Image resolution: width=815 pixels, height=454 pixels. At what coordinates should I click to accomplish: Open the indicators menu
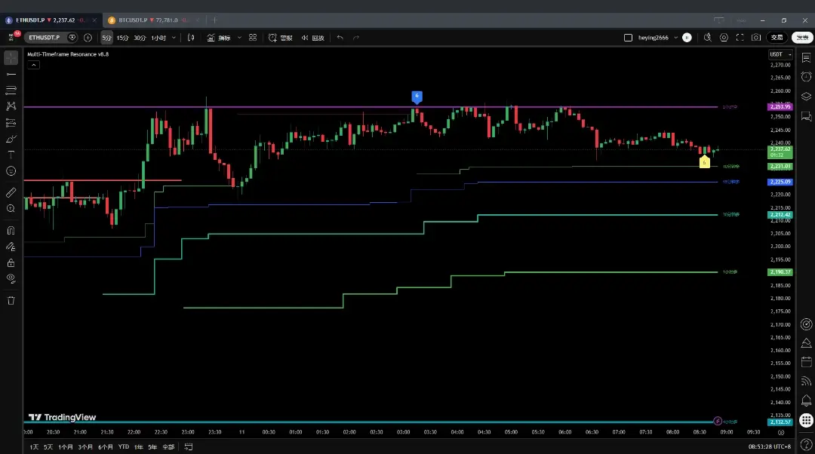219,38
